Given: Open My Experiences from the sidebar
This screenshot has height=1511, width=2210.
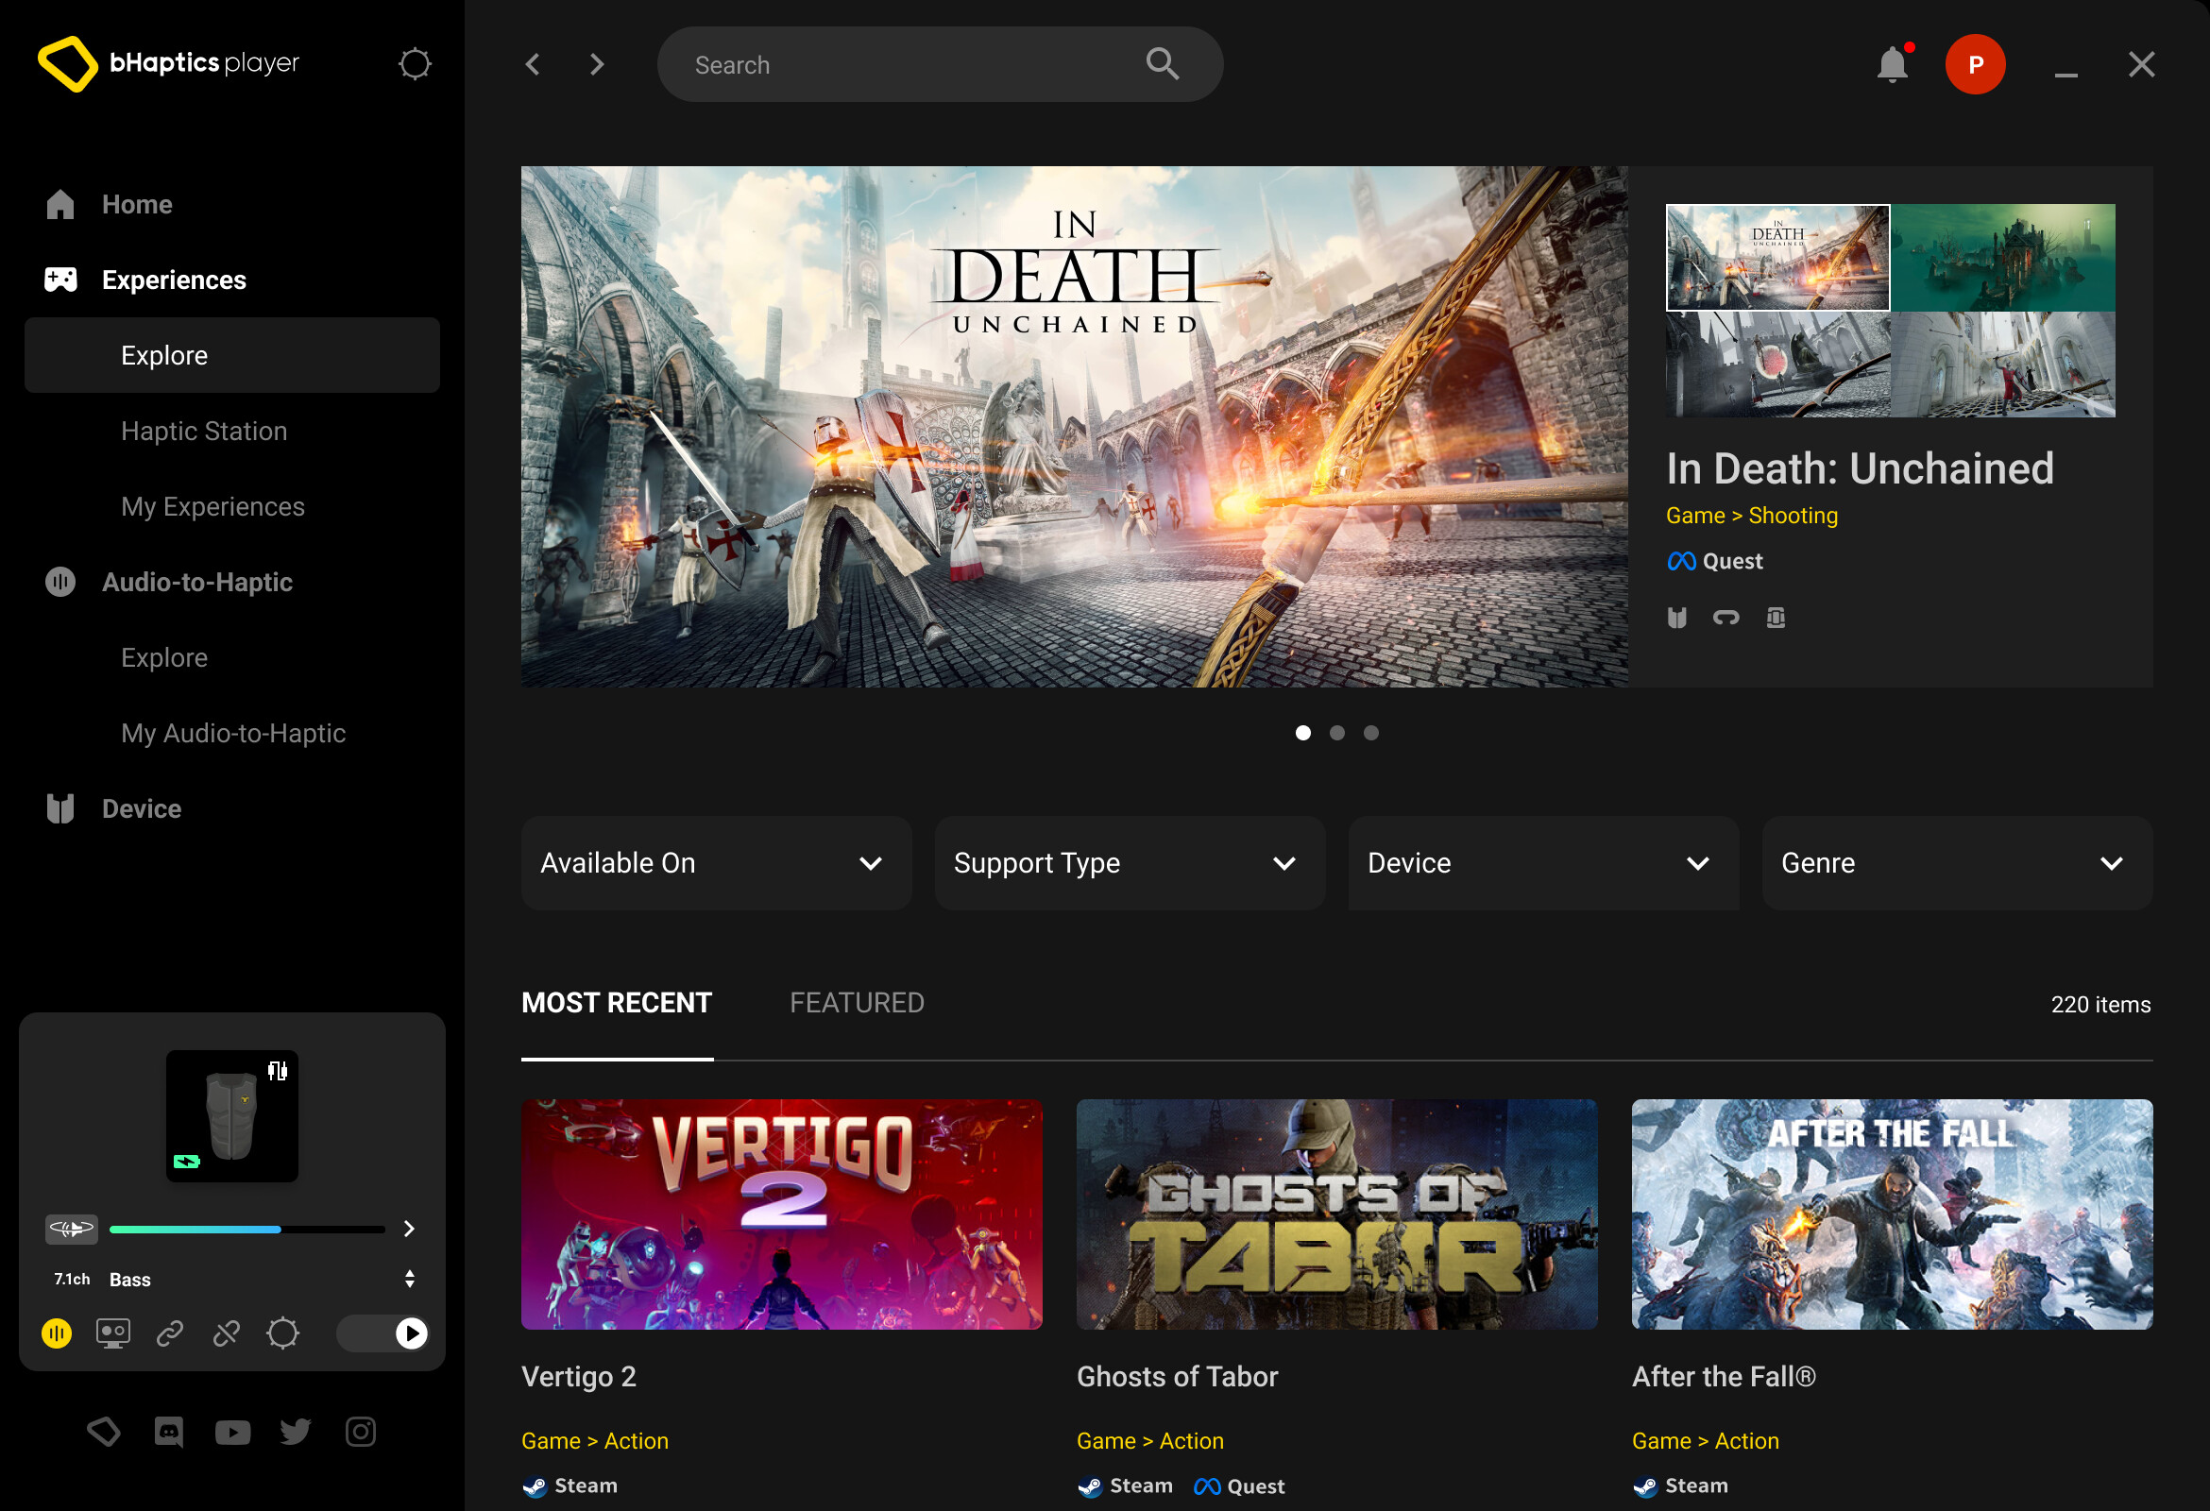Looking at the screenshot, I should pyautogui.click(x=212, y=506).
